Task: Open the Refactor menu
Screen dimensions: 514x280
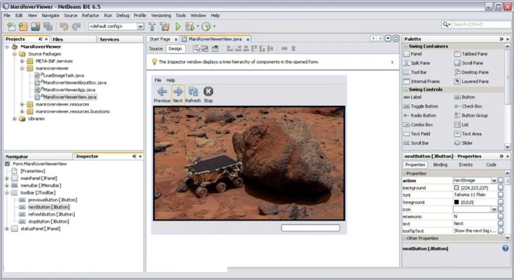Action: (91, 16)
